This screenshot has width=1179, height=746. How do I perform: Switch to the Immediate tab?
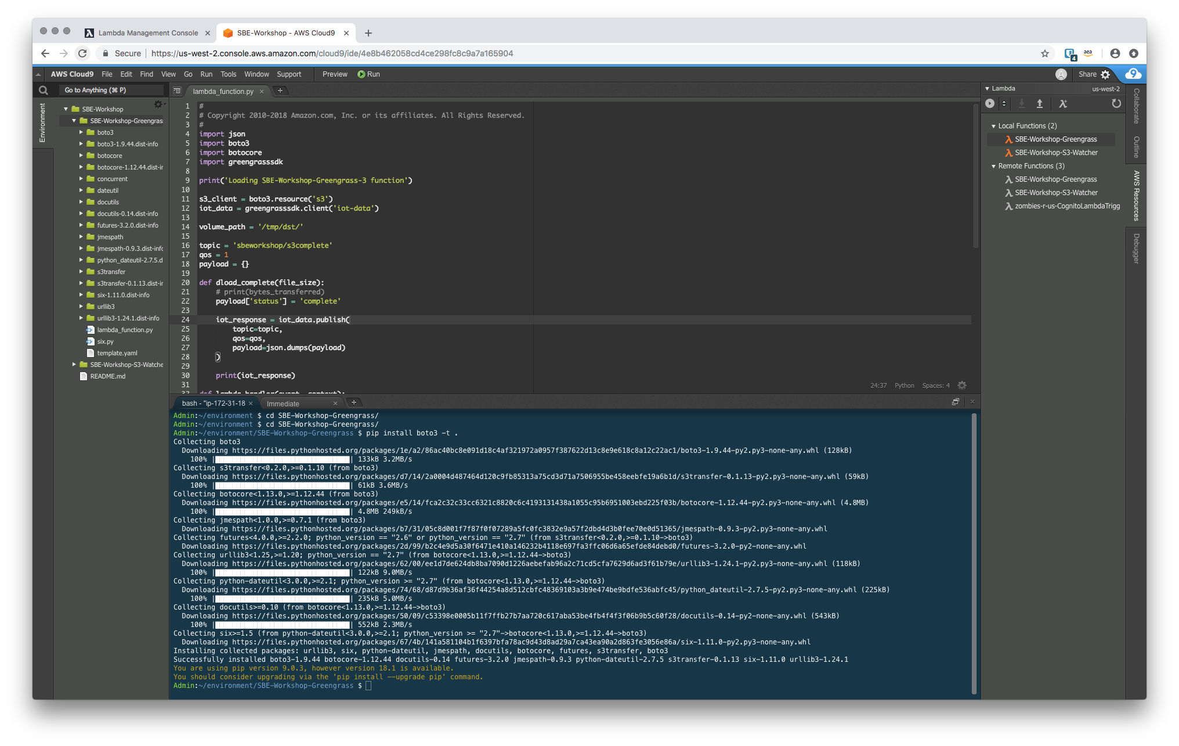(x=283, y=403)
